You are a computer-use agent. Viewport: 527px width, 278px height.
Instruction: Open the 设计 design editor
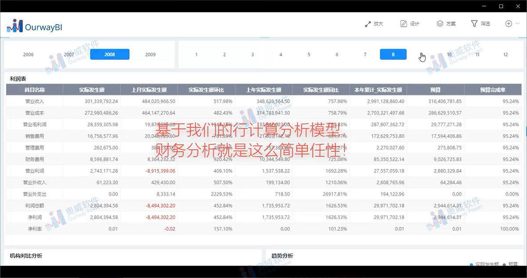coord(410,24)
